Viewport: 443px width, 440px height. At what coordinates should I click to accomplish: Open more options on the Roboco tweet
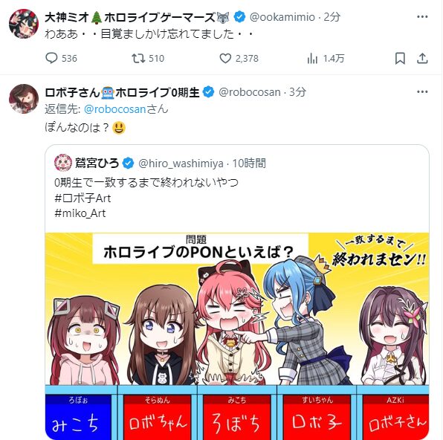point(422,92)
